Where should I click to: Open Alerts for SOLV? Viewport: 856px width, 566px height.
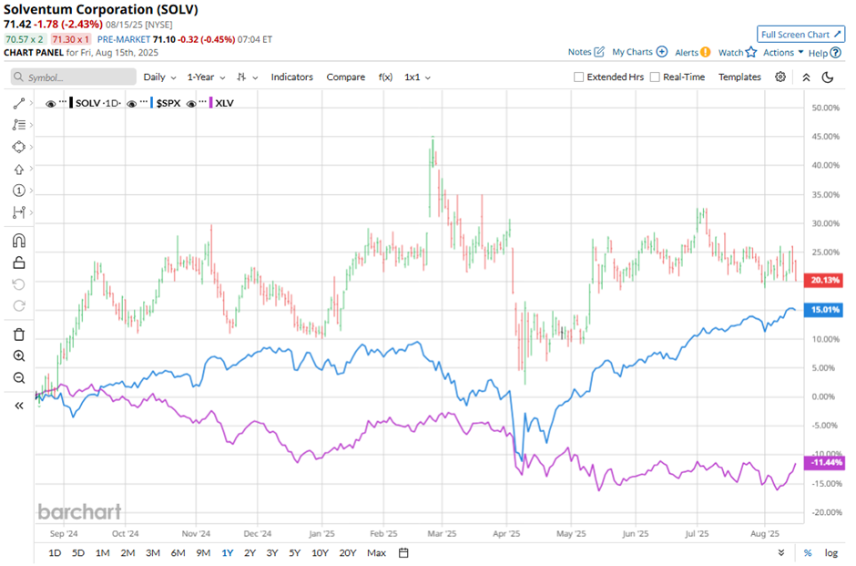point(693,53)
